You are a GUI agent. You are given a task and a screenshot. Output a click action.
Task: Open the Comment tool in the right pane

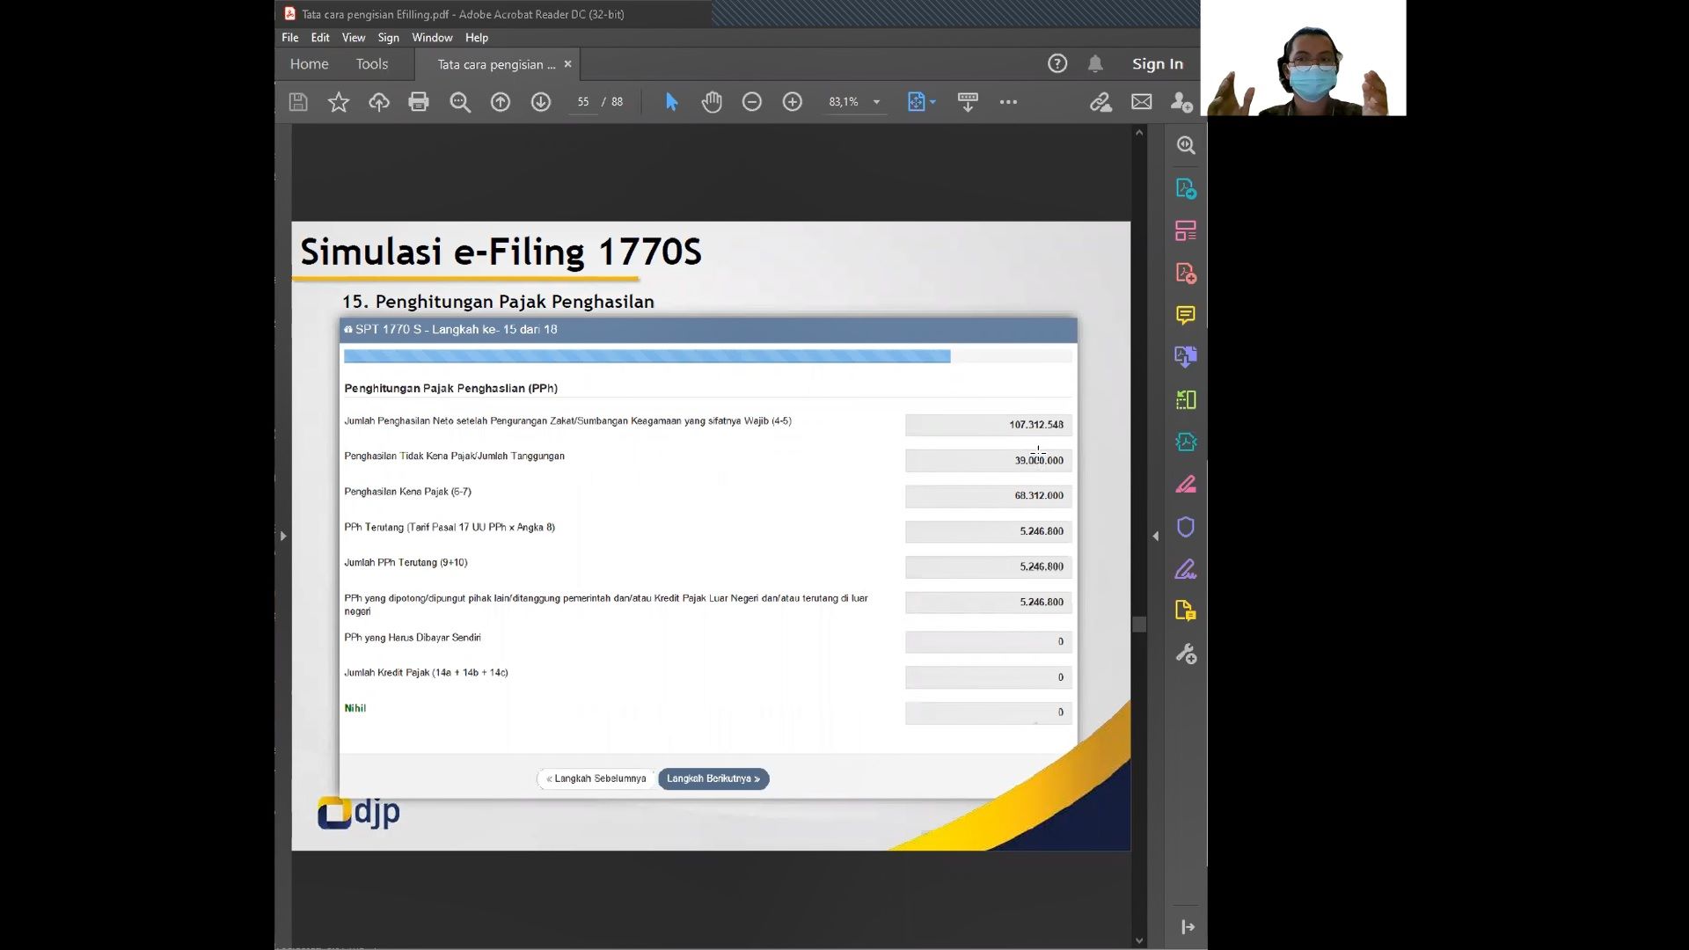1186,315
